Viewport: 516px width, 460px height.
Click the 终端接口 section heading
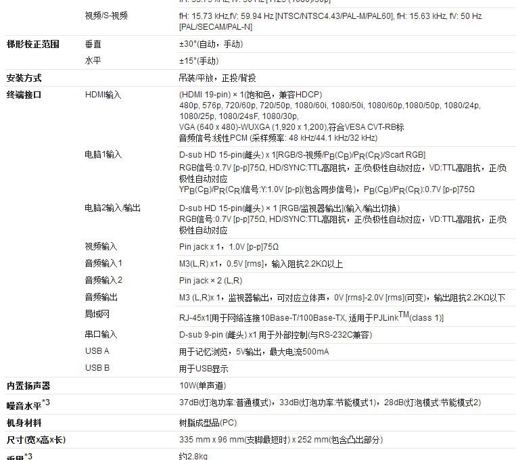coord(24,95)
